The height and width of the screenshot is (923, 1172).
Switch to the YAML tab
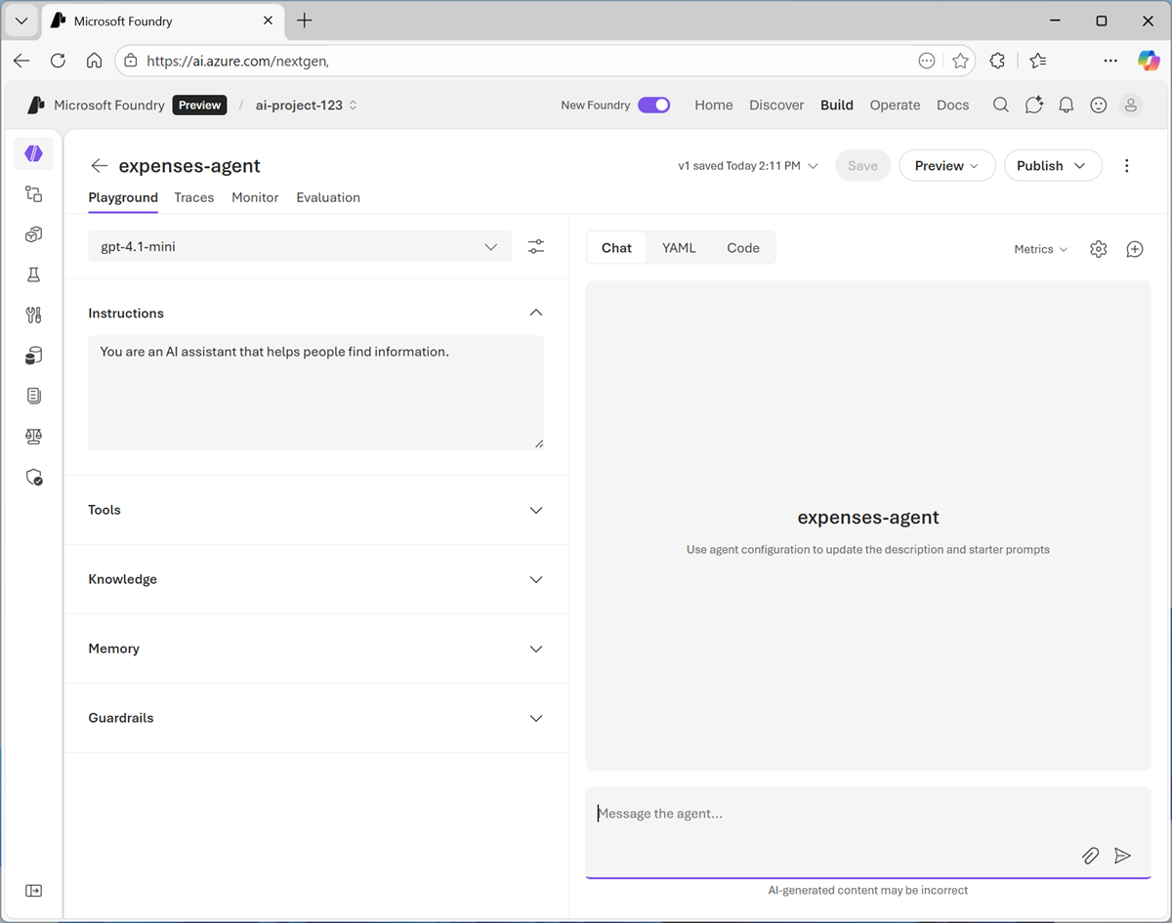[x=679, y=247]
